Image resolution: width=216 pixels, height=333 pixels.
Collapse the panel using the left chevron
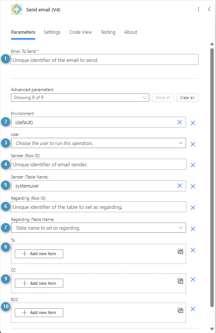point(209,9)
